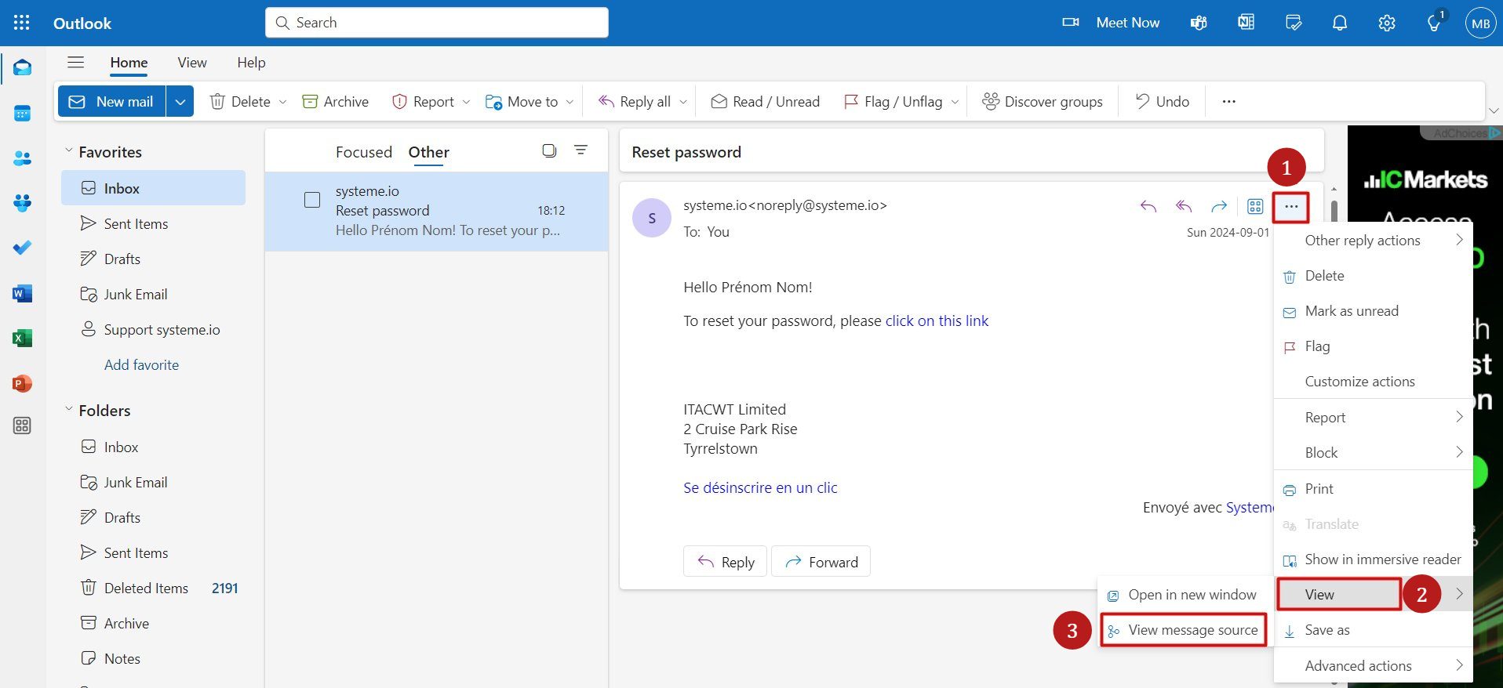The image size is (1503, 688).
Task: Tick the checkbox for systeme.io email
Action: click(312, 200)
